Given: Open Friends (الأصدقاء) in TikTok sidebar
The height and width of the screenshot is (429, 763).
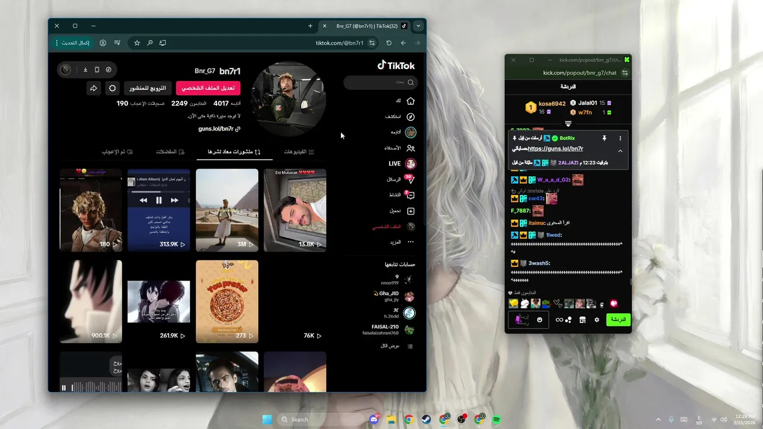Looking at the screenshot, I should pyautogui.click(x=400, y=148).
